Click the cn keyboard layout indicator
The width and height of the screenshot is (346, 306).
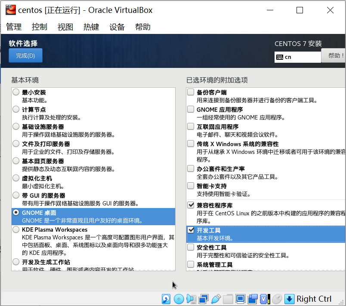tap(297, 57)
